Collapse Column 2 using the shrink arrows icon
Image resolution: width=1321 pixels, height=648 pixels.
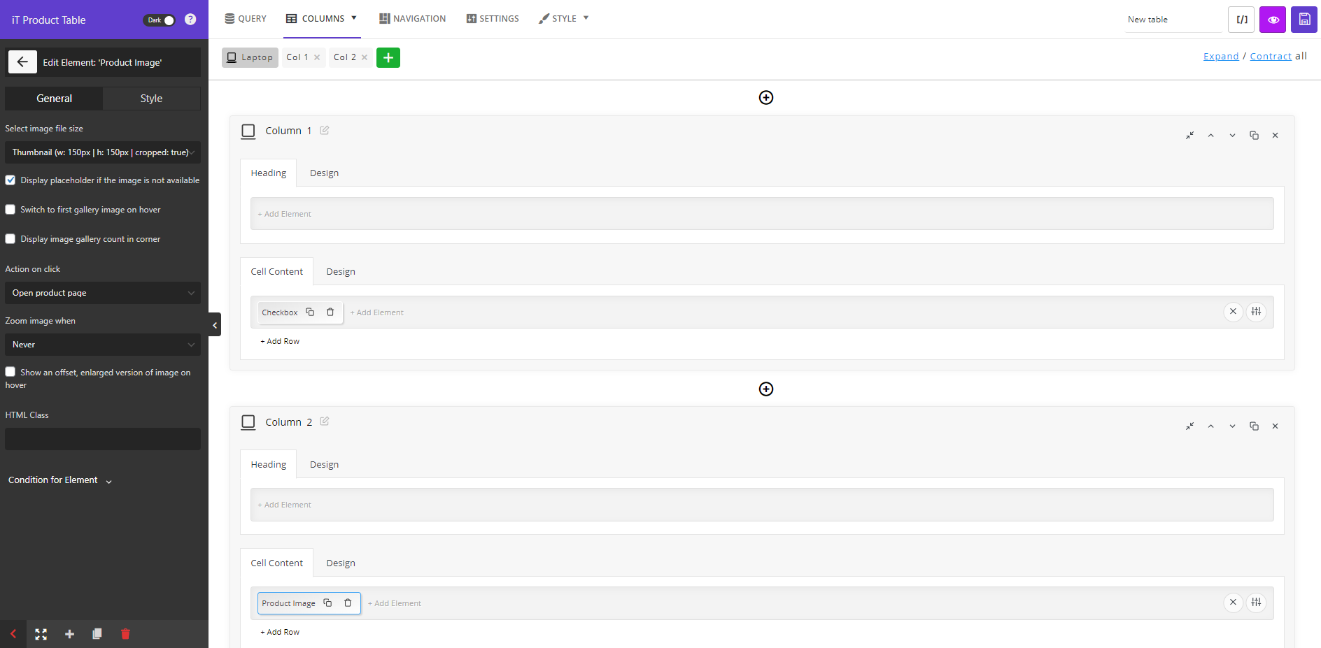(x=1189, y=426)
